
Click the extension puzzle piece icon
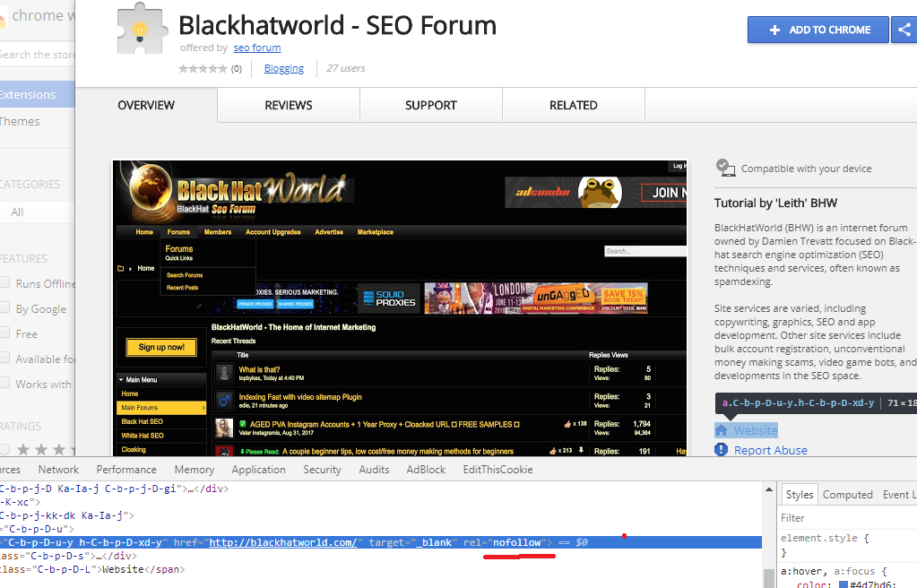pos(141,29)
